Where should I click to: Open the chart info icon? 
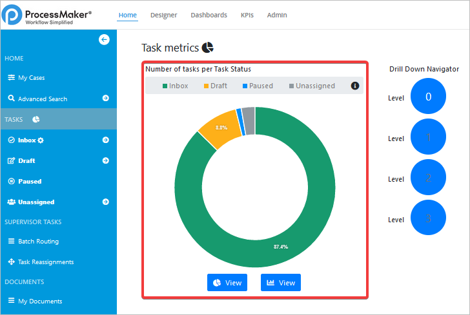click(354, 86)
